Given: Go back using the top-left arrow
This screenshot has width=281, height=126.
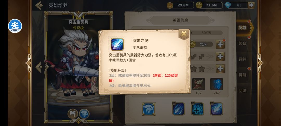Looking at the screenshot, I should coord(39,5).
